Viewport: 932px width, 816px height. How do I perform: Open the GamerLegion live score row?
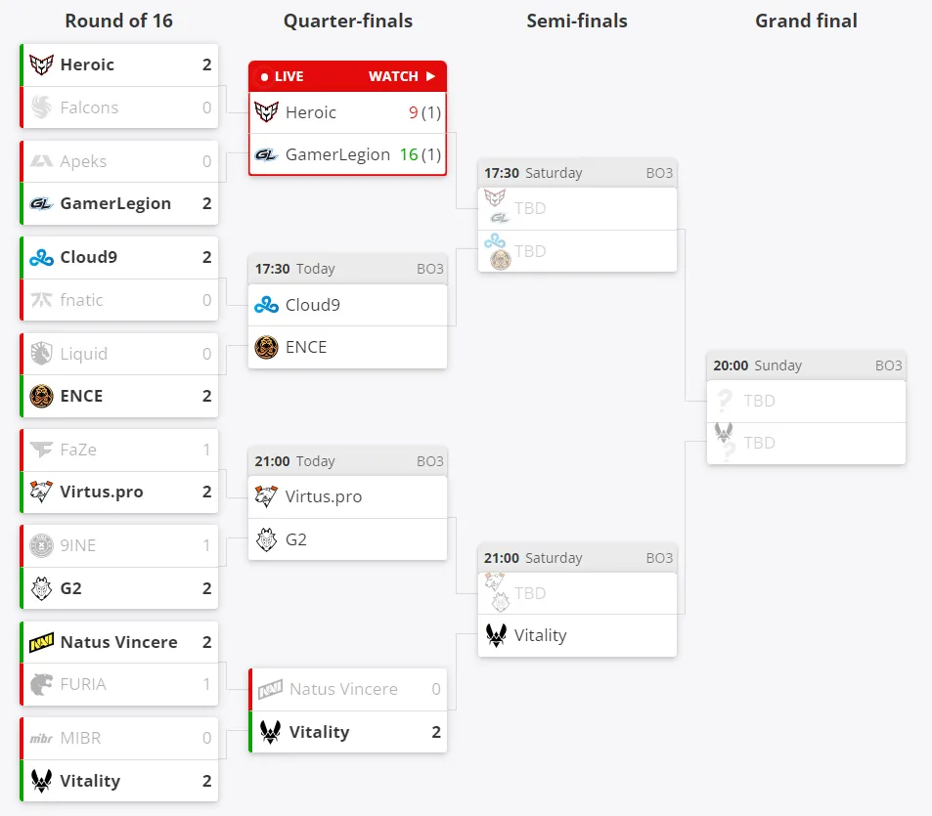click(348, 154)
